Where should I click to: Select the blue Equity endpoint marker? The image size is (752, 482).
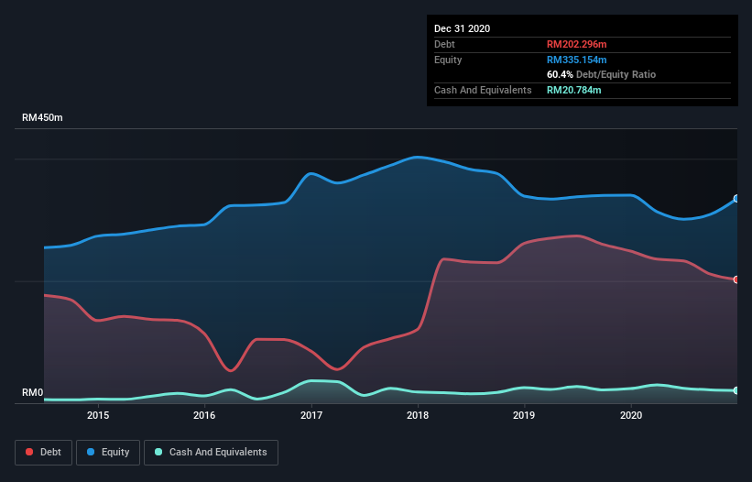736,199
